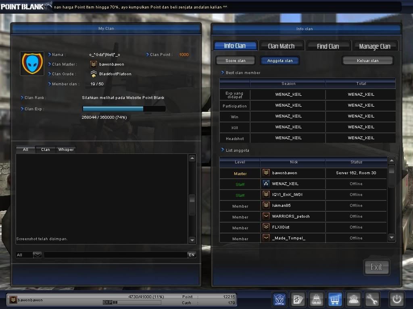Viewport: 413px width, 309px height.
Task: Select member IQYI_EnK_IWDI
Action: (303, 194)
